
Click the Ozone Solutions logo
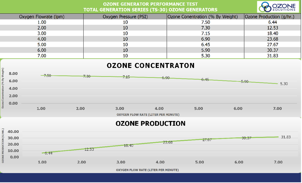[277, 7]
